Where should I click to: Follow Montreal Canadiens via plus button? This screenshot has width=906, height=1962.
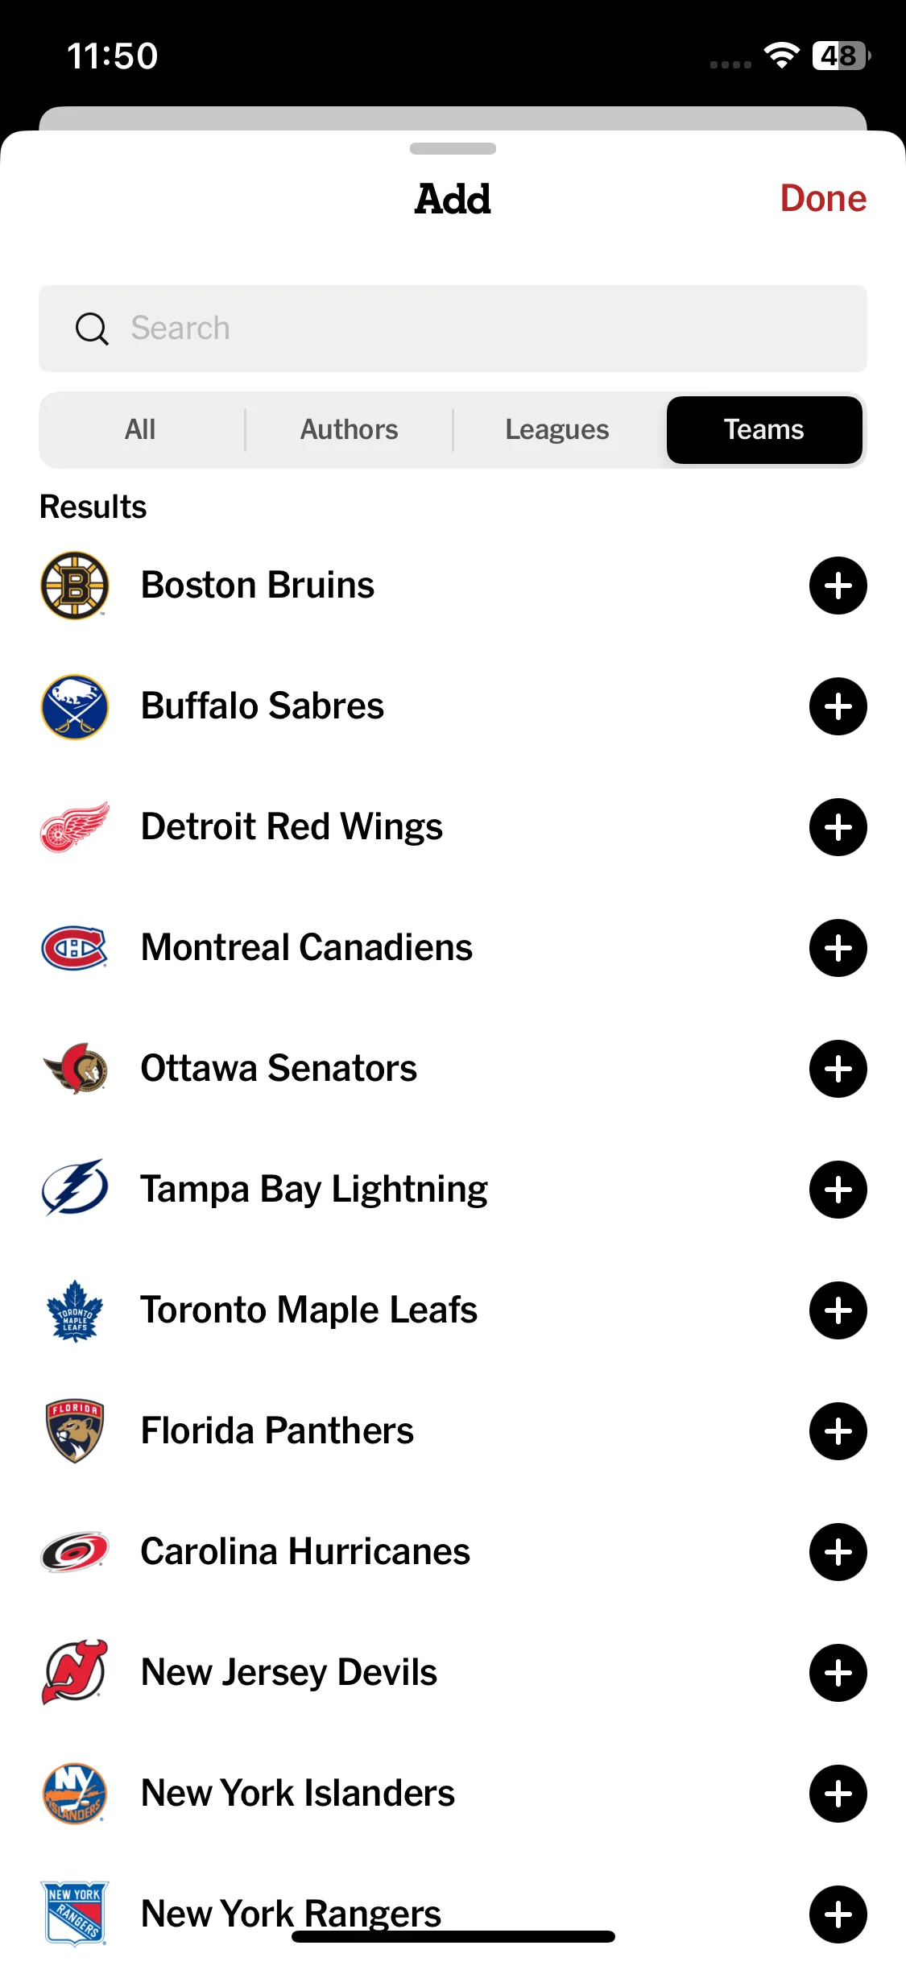click(838, 948)
